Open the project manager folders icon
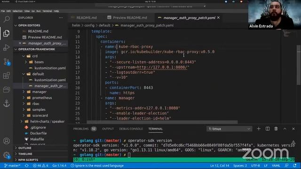The height and width of the screenshot is (169, 301). pyautogui.click(x=6, y=90)
